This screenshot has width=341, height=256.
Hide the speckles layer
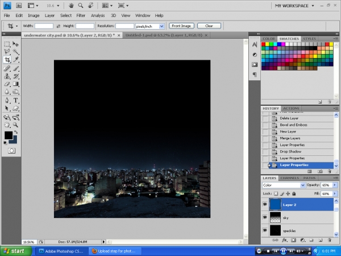pyautogui.click(x=265, y=230)
